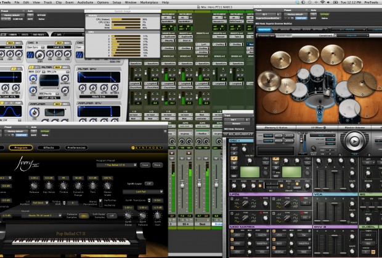Click BYPASS in the Ivory plugin header

tap(45, 131)
